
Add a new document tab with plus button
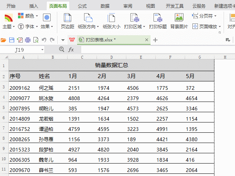(155, 40)
